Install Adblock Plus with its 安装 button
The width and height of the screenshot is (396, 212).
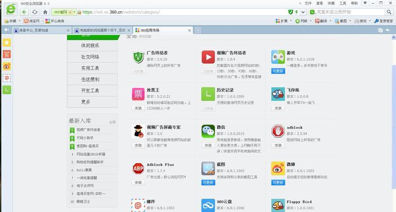pos(138,182)
